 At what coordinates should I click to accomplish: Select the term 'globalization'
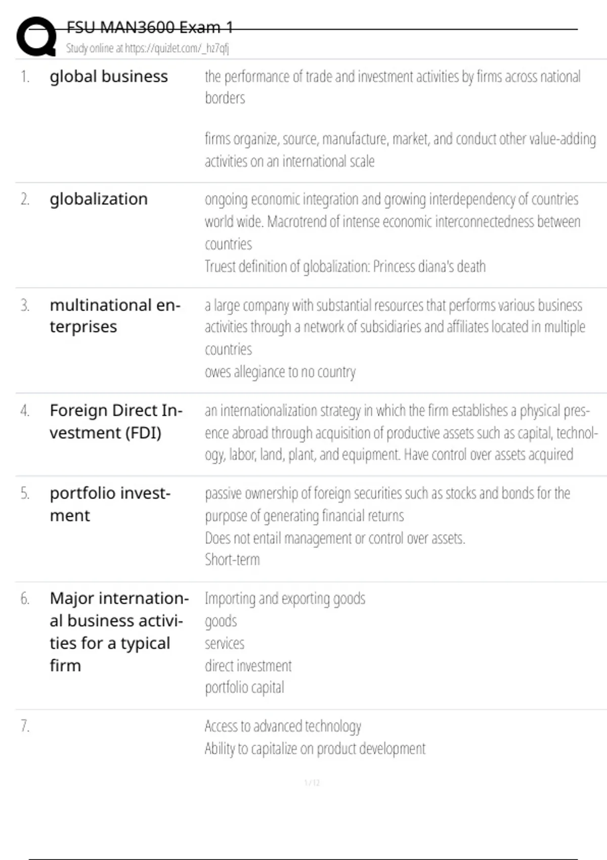pos(99,199)
